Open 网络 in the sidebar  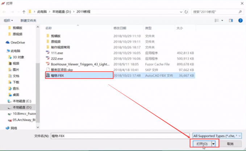pos(11,128)
